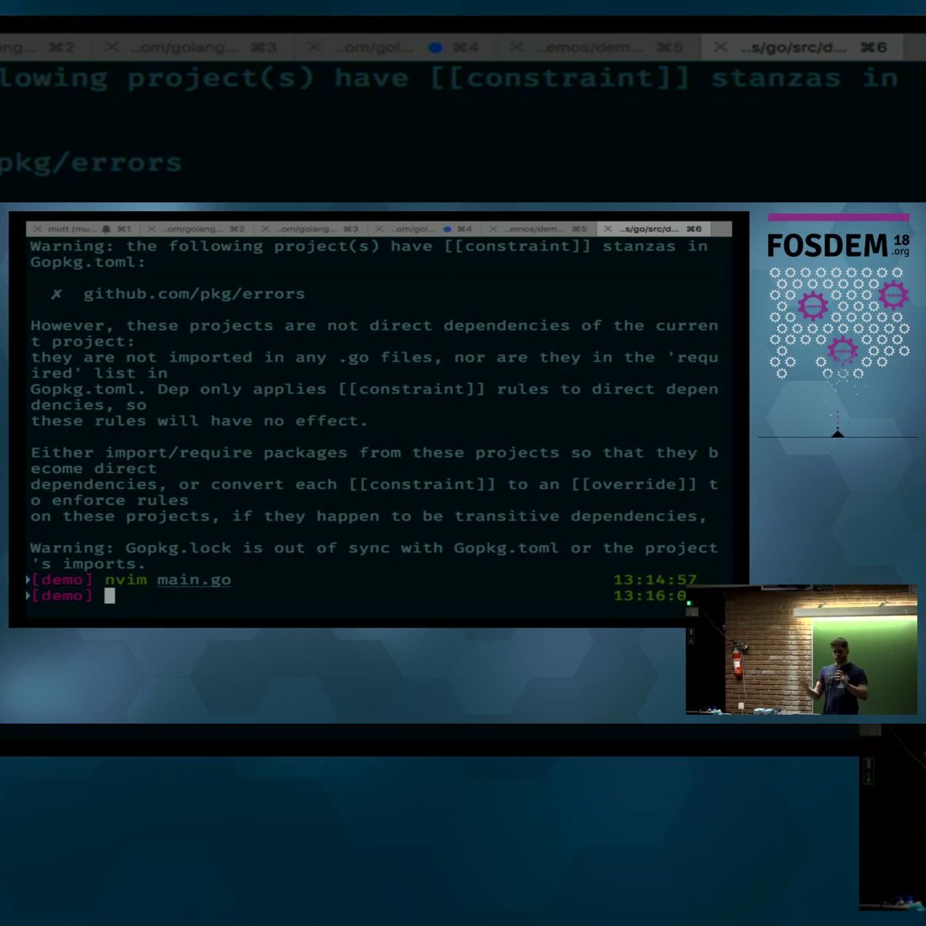Image resolution: width=926 pixels, height=926 pixels.
Task: Click the bell icon on the mutt tab
Action: [106, 229]
